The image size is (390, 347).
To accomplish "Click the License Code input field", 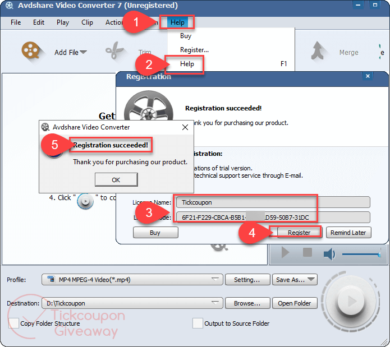I will coord(273,218).
